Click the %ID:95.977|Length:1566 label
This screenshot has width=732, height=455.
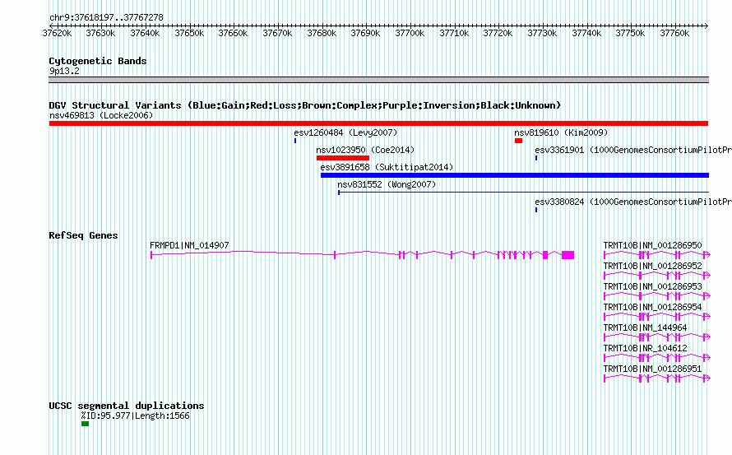136,416
